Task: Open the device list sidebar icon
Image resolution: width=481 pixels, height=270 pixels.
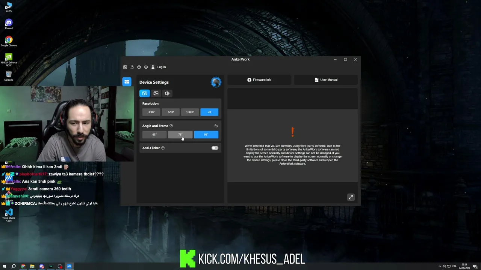Action: point(127,82)
